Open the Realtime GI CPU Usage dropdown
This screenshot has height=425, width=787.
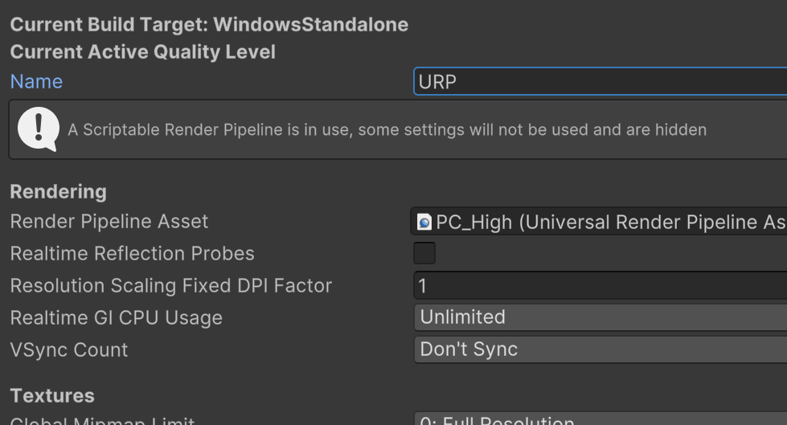(x=600, y=317)
